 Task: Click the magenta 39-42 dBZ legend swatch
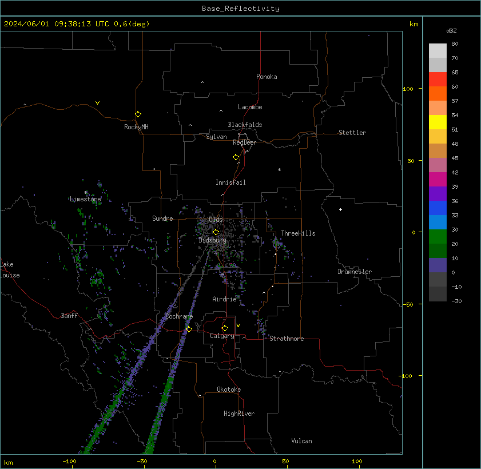click(x=438, y=179)
